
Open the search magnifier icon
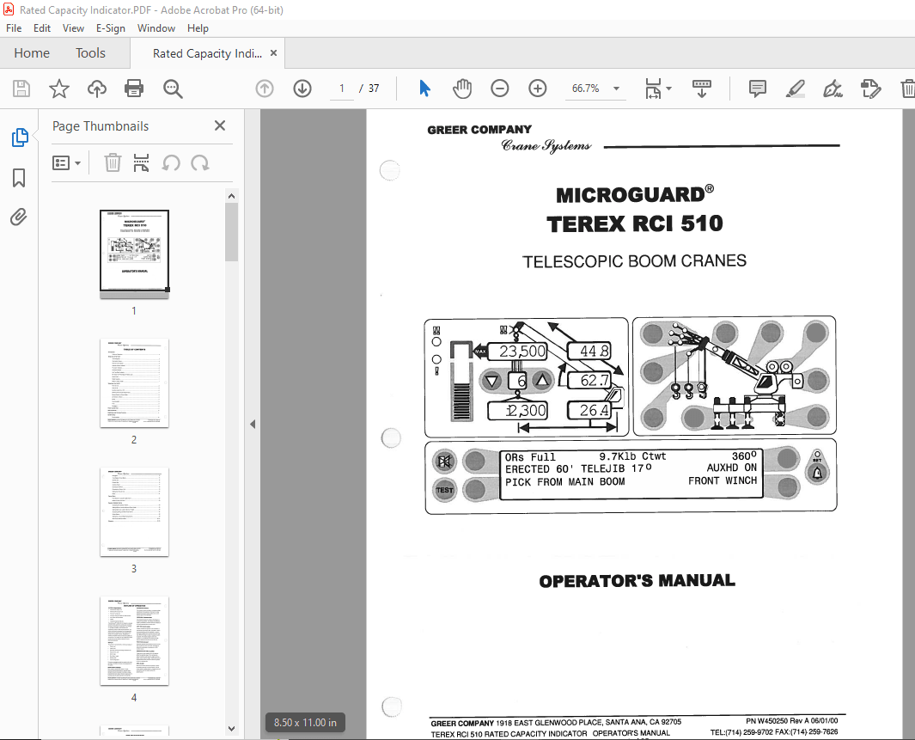coord(172,89)
